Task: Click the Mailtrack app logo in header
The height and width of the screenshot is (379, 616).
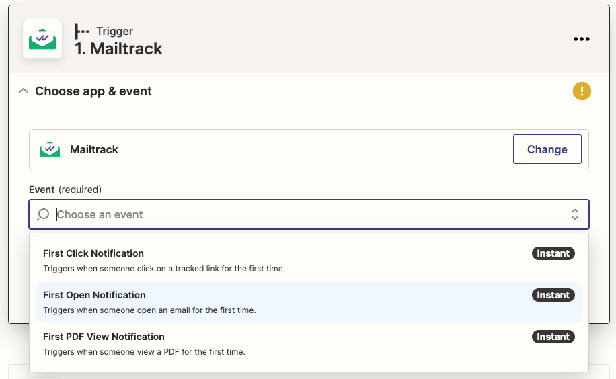Action: click(x=42, y=39)
